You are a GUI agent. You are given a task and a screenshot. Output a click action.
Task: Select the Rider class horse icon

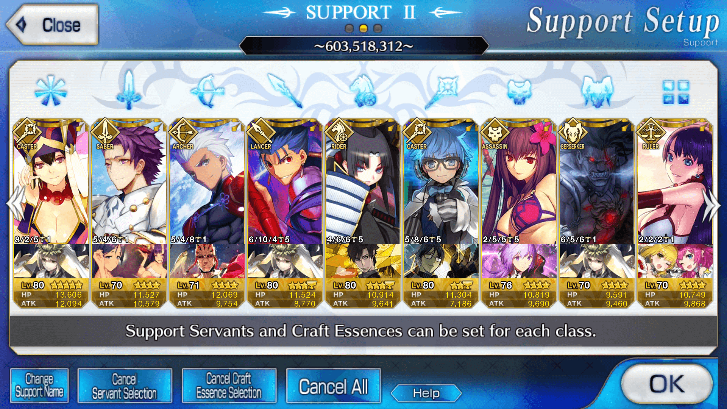[363, 91]
